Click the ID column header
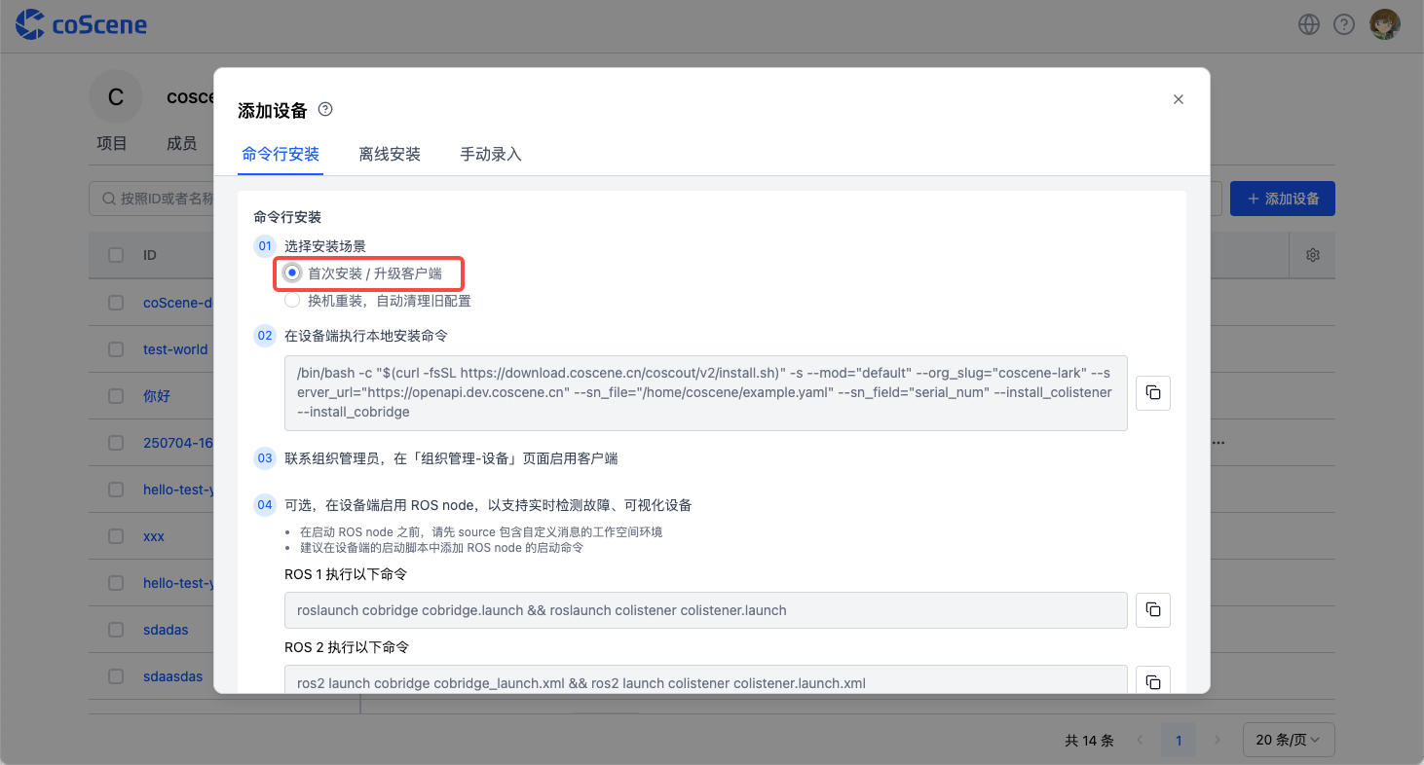The width and height of the screenshot is (1424, 765). click(150, 255)
